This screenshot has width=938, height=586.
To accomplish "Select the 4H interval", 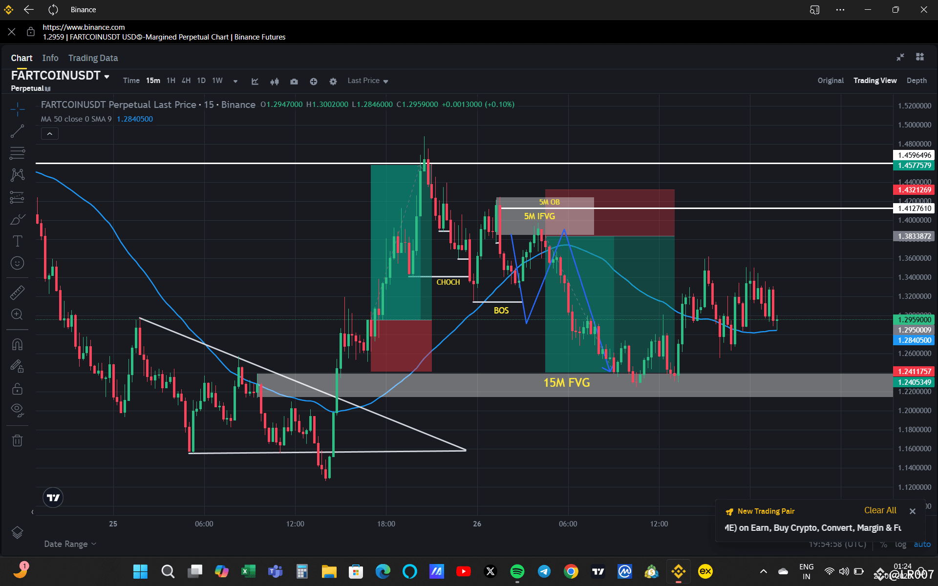I will click(186, 81).
